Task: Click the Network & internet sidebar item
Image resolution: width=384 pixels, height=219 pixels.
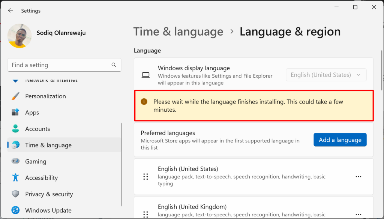Action: click(64, 80)
